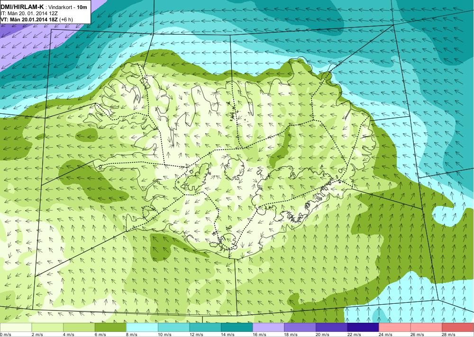Click the "18 m/s" legend label

point(291,335)
